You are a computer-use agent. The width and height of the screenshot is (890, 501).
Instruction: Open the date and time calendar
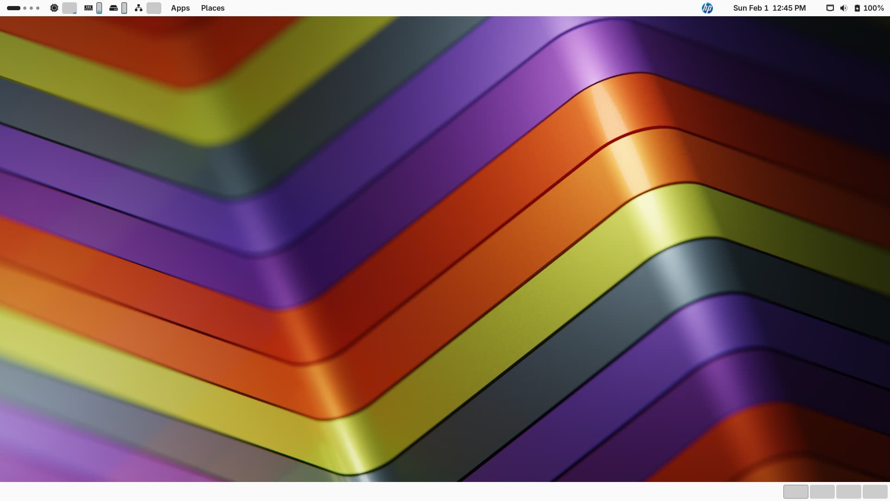769,8
